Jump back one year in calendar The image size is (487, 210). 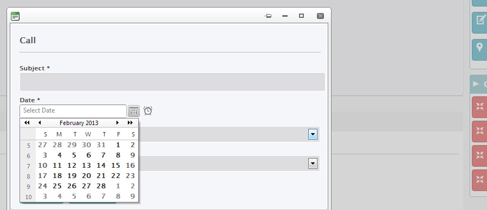click(27, 123)
